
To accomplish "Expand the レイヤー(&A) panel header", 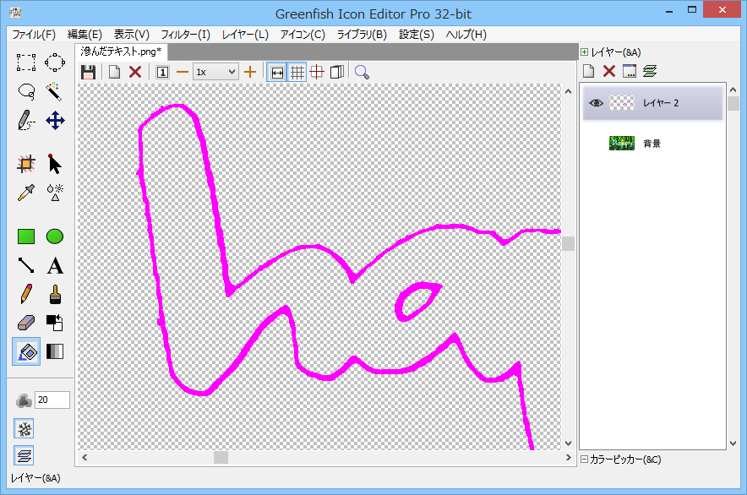I will tap(585, 52).
